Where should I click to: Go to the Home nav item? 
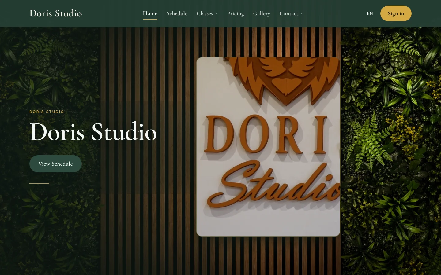150,13
